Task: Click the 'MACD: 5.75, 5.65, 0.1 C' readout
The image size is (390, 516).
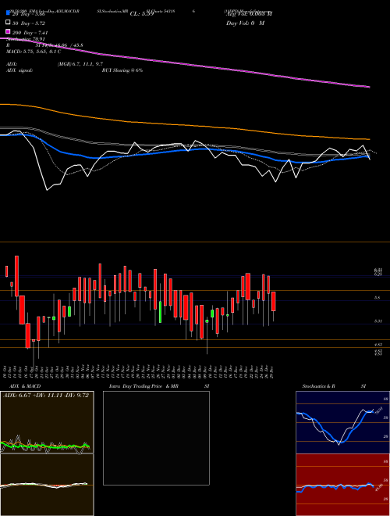Action: (34, 52)
